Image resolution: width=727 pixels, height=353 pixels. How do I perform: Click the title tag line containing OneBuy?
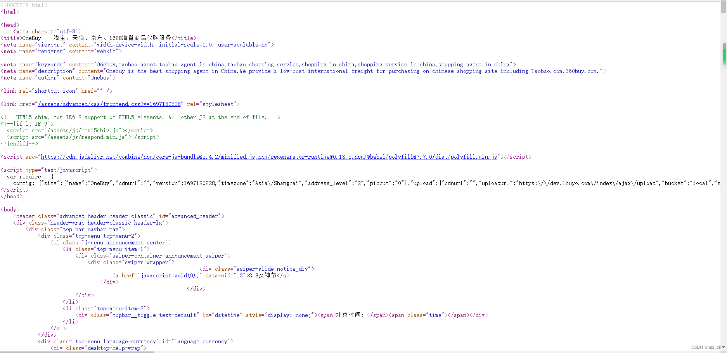99,38
